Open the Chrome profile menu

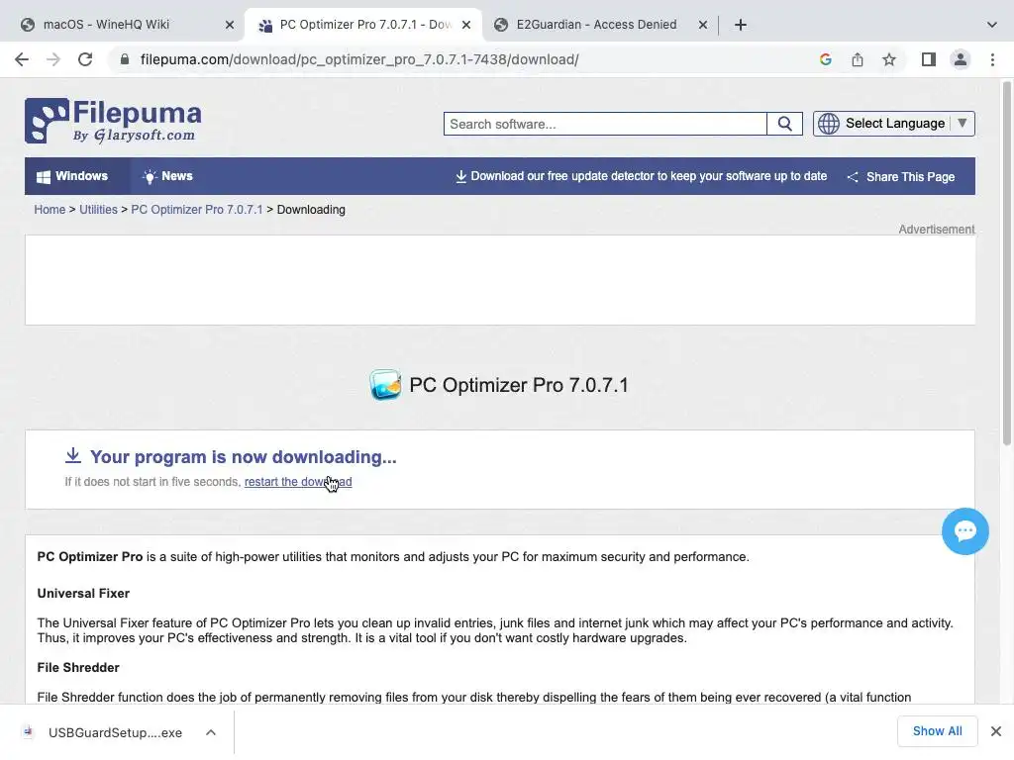(x=961, y=59)
